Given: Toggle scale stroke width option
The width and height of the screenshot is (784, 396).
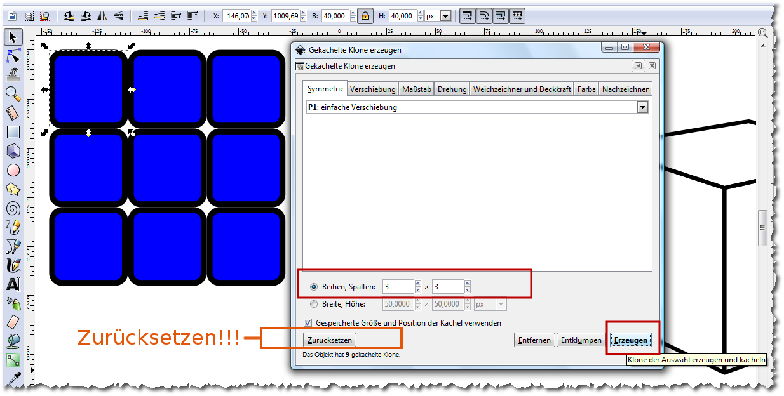Looking at the screenshot, I should [x=468, y=15].
